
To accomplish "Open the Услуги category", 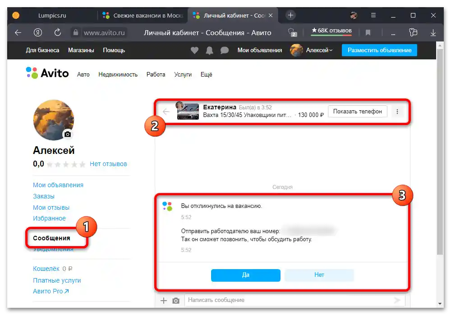I will click(x=183, y=75).
